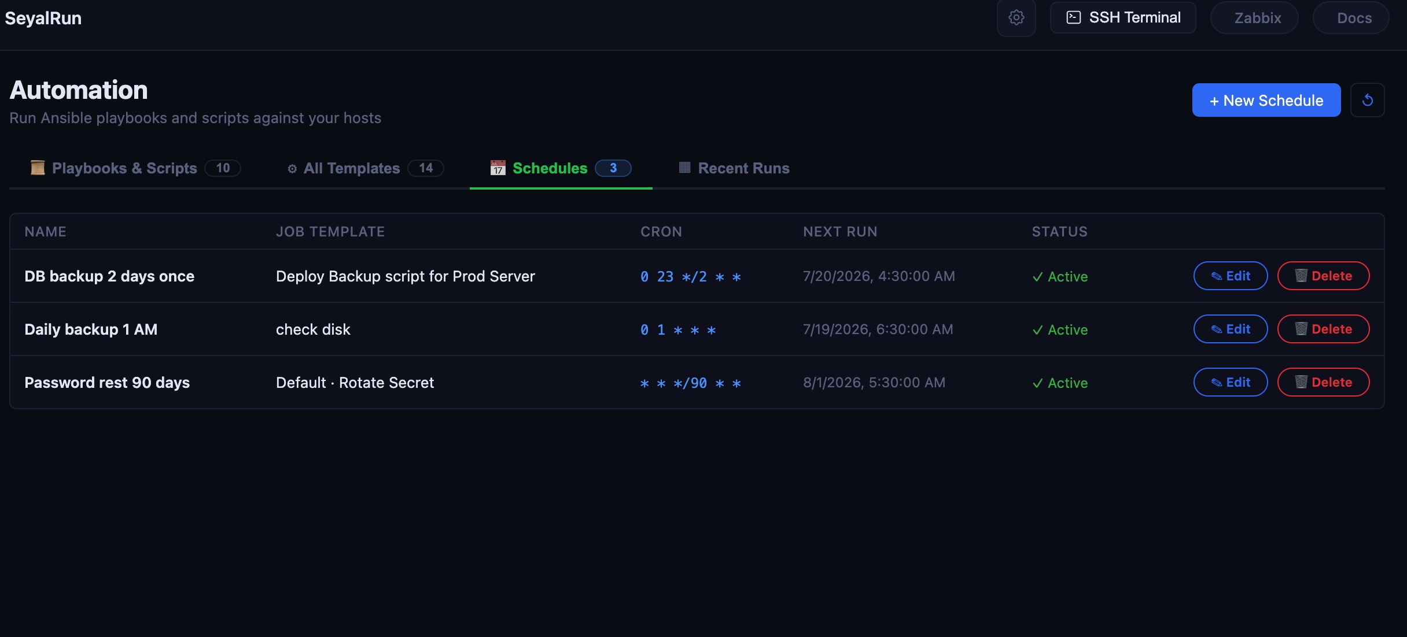Switch to All Templates tab
The width and height of the screenshot is (1407, 637).
tap(366, 168)
